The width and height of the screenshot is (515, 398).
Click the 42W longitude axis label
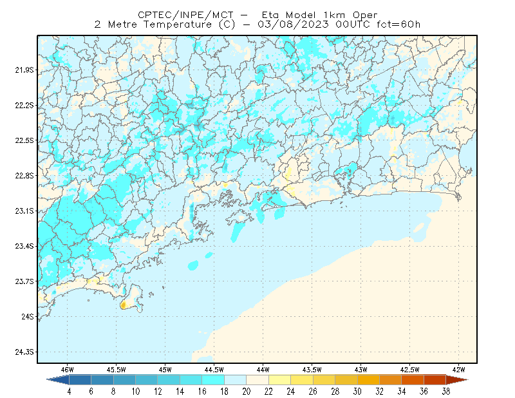pyautogui.click(x=458, y=370)
